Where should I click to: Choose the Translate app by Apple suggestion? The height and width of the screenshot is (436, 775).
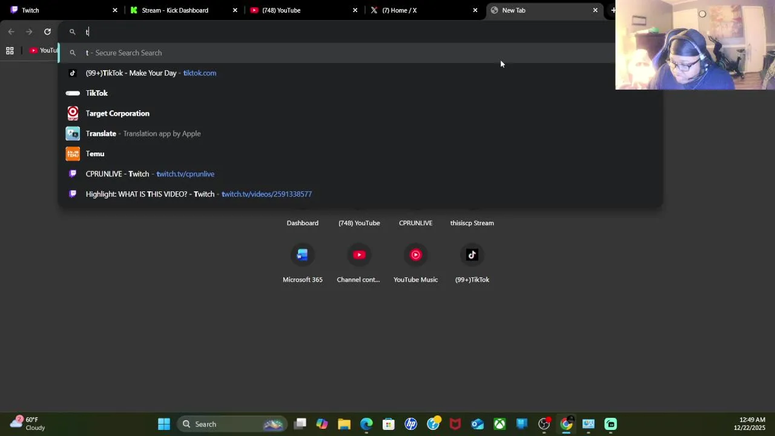point(360,133)
